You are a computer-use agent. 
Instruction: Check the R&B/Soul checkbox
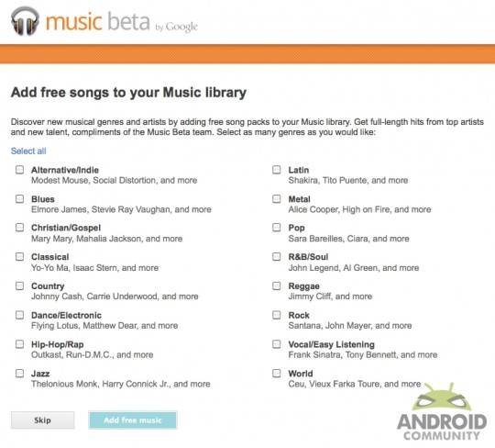277,256
